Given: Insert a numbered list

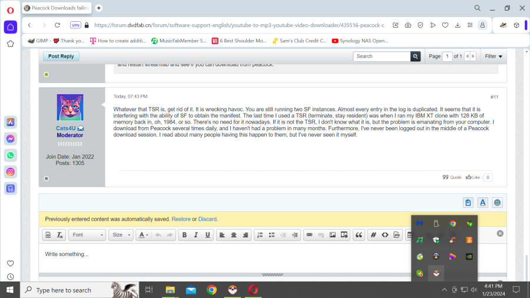Looking at the screenshot, I should [x=260, y=235].
